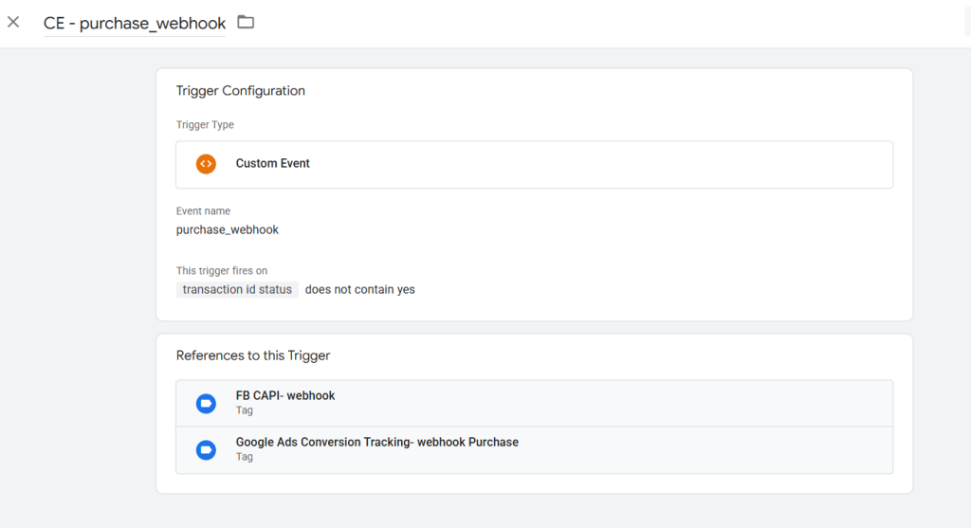Click the 'Tag' type label under Google Ads Conversion
971x528 pixels.
click(x=245, y=457)
